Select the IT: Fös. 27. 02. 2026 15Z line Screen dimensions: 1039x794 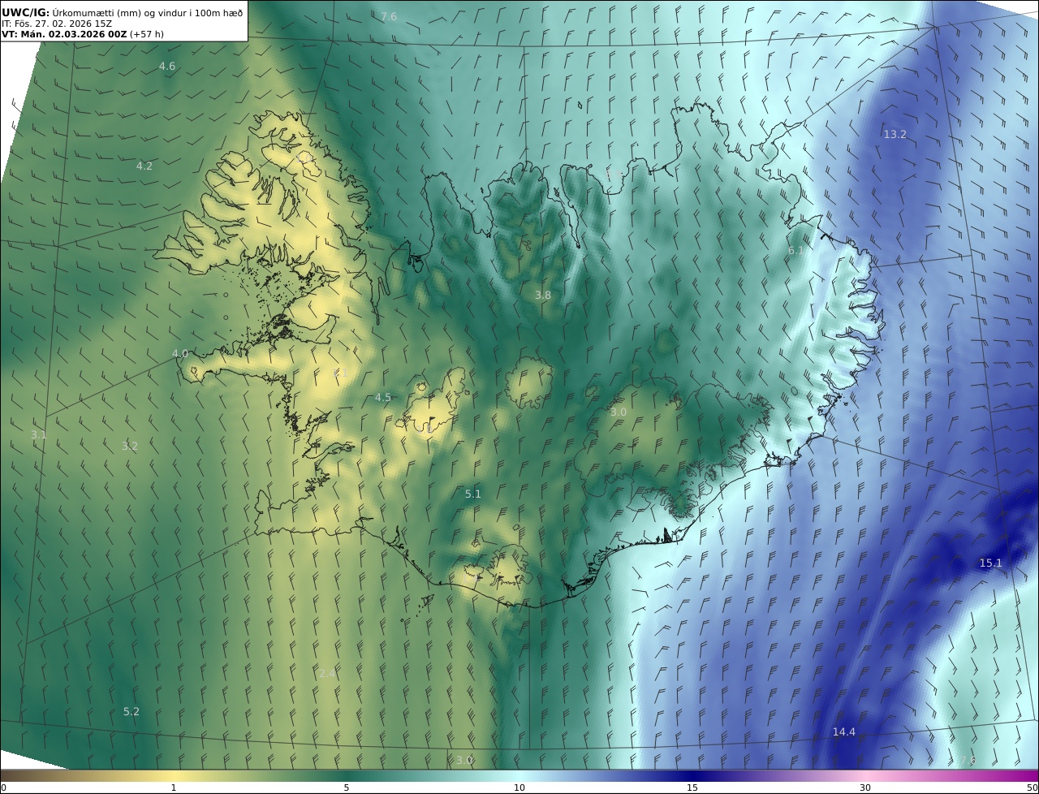coord(57,24)
